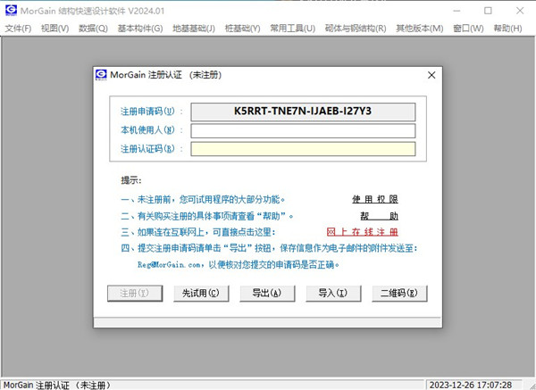Open the 其他版本(M) menu
The image size is (536, 390).
[420, 29]
